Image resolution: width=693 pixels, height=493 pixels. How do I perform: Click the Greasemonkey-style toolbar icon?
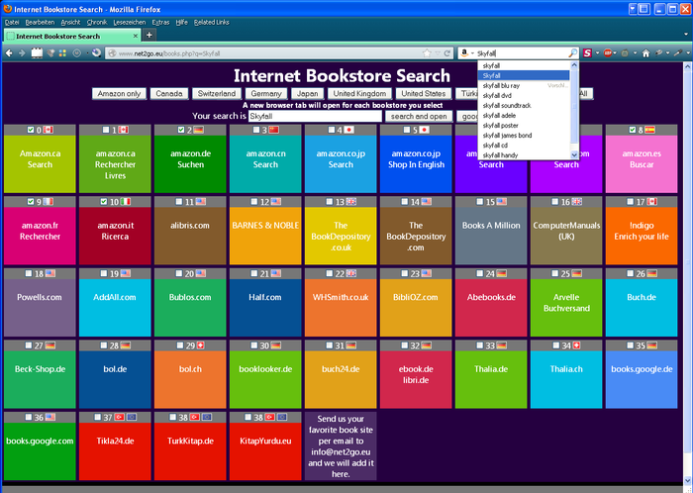[x=625, y=53]
